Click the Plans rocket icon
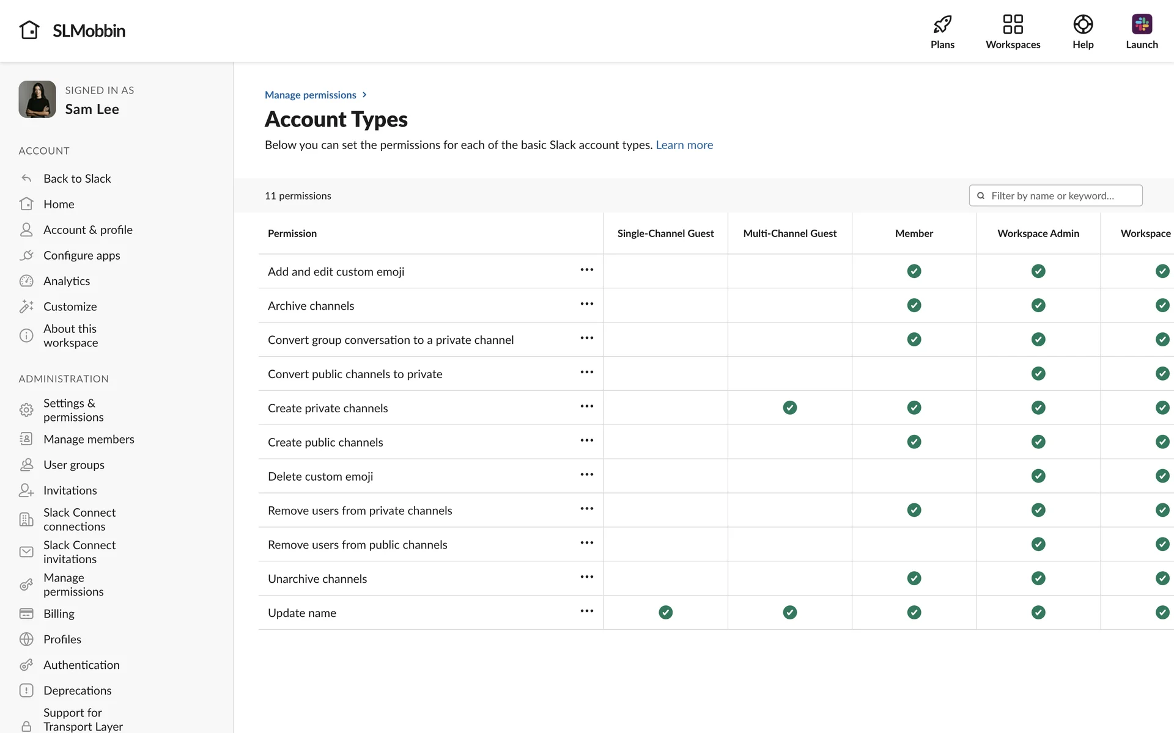 (942, 24)
